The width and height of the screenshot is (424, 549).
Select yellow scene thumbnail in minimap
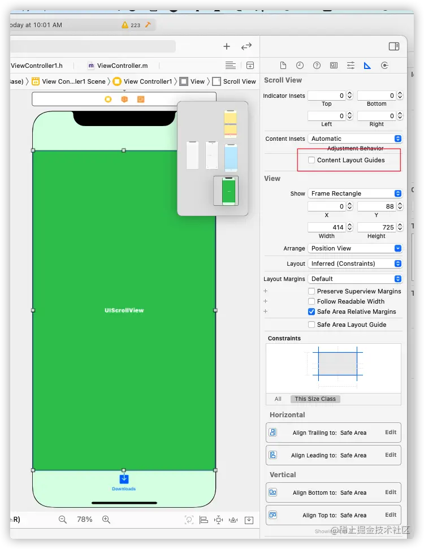[x=231, y=123]
